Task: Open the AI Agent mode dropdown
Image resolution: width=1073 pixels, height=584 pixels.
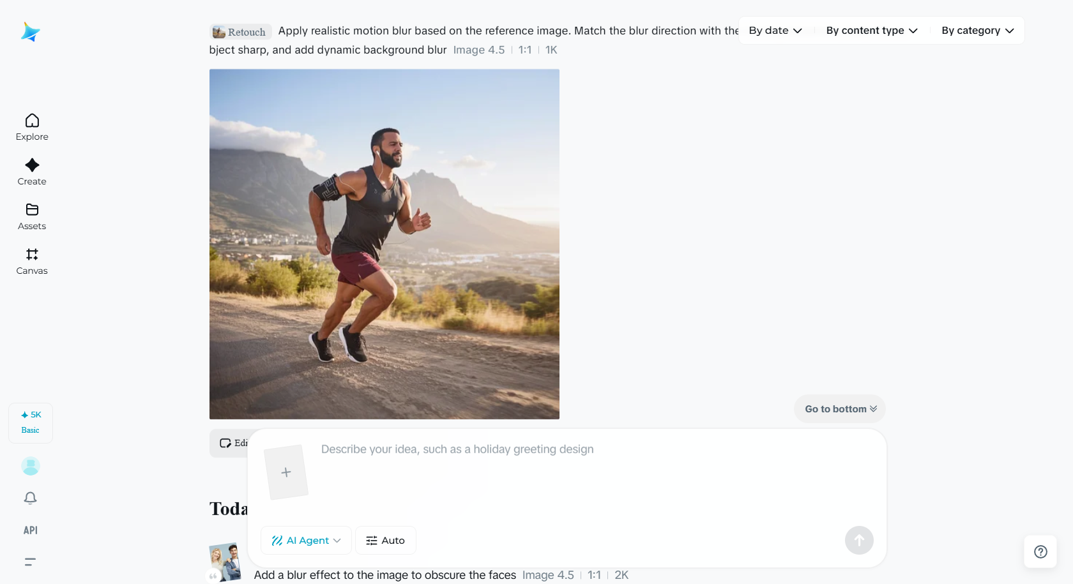Action: coord(306,541)
